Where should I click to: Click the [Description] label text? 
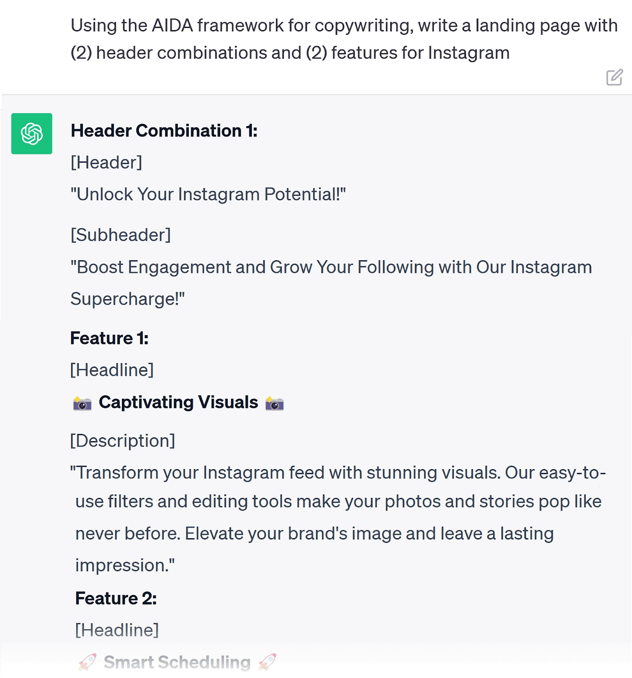[x=122, y=441]
